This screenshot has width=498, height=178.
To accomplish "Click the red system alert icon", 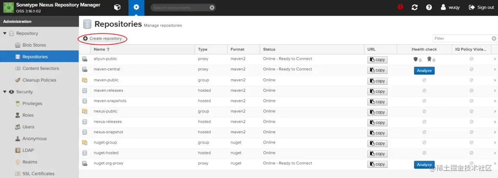I will (400, 7).
